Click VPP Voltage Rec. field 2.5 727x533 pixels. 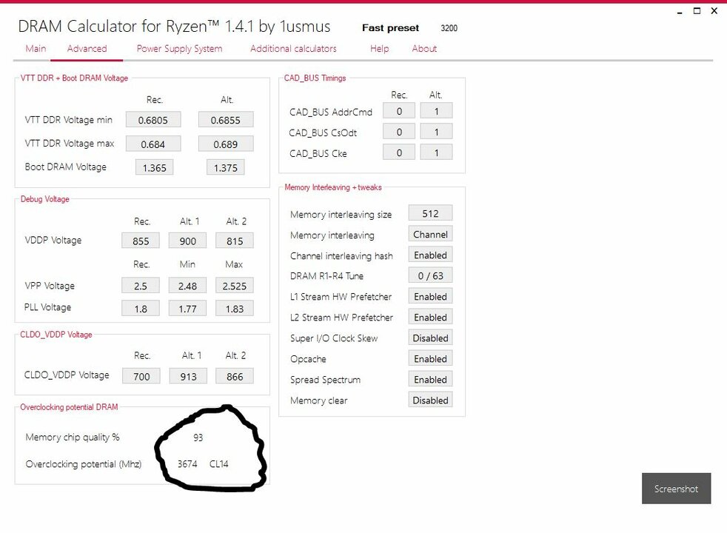tap(141, 286)
